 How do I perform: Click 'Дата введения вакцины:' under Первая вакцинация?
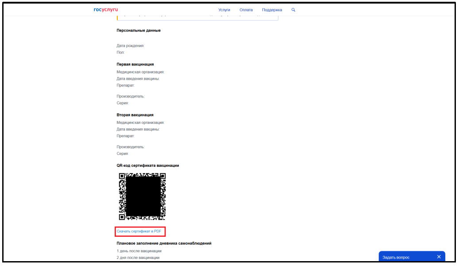tap(138, 79)
